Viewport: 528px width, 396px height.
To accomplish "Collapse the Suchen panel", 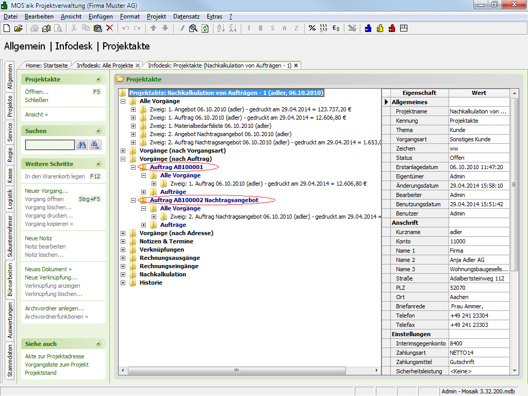I will click(98, 131).
